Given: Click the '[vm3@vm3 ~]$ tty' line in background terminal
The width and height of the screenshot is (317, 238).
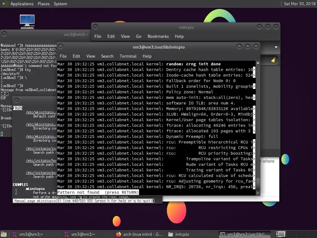Looking at the screenshot, I should (x=15, y=70).
